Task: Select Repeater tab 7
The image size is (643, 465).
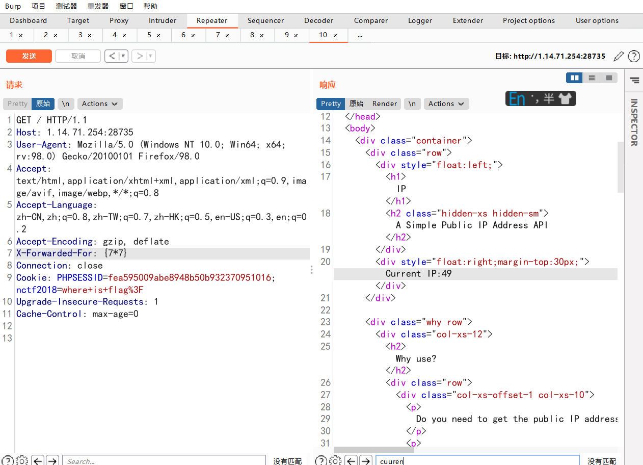Action: (x=223, y=35)
